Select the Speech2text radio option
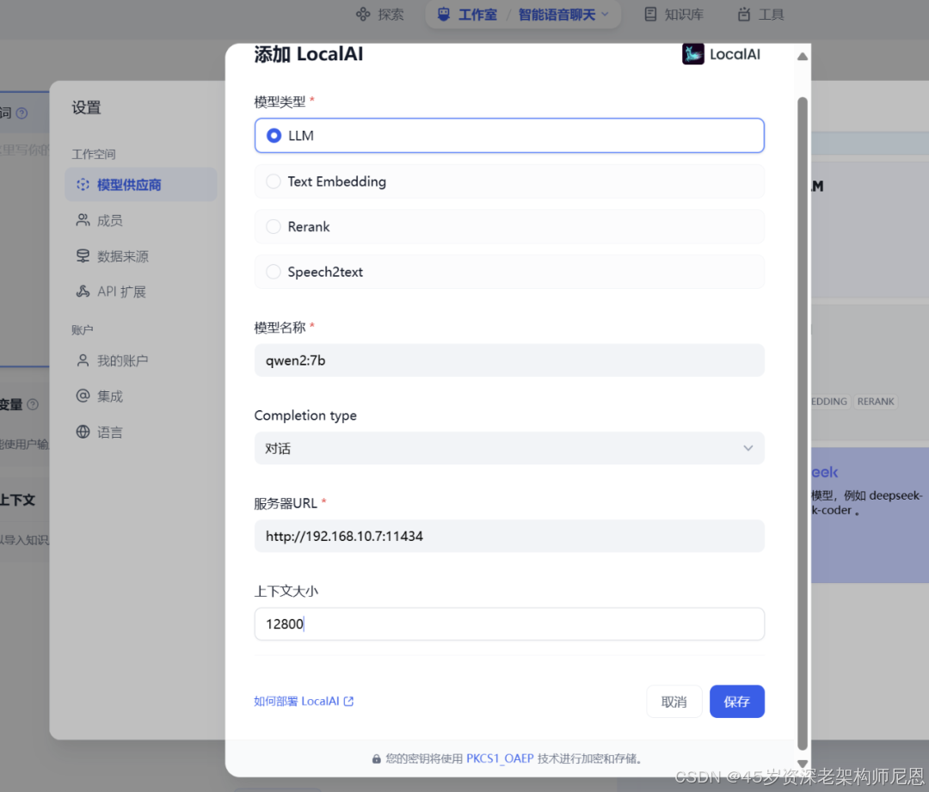Screen dimensions: 929x792 (x=509, y=272)
